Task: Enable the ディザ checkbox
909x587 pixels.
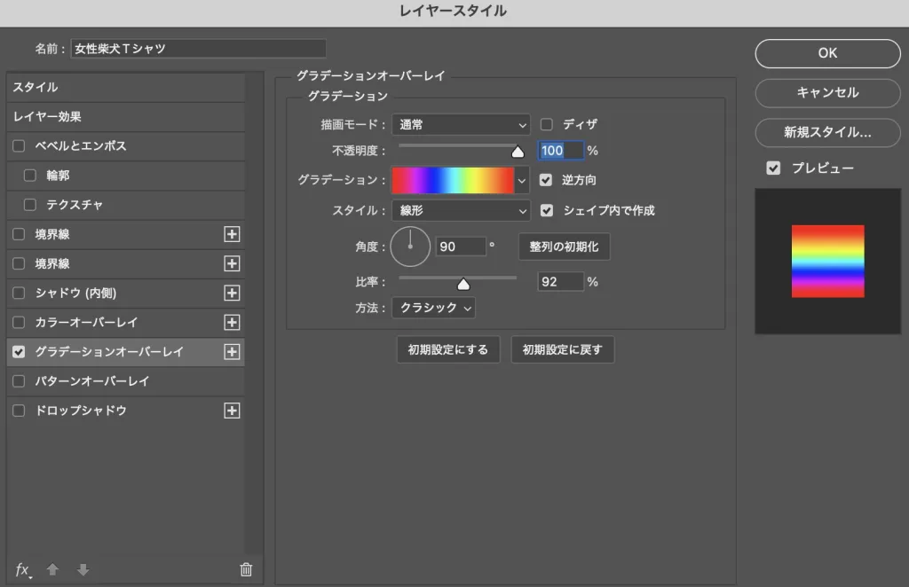Action: click(547, 125)
